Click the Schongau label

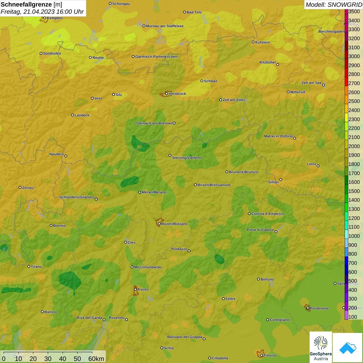coord(121,4)
